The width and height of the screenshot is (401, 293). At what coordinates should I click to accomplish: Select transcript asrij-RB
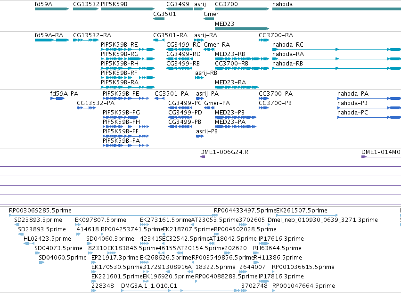tap(206, 73)
